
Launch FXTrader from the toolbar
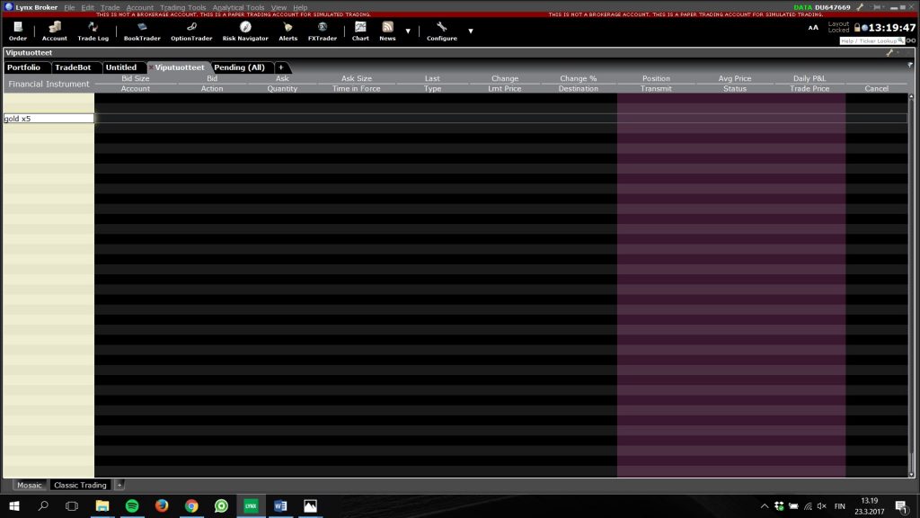[x=323, y=31]
